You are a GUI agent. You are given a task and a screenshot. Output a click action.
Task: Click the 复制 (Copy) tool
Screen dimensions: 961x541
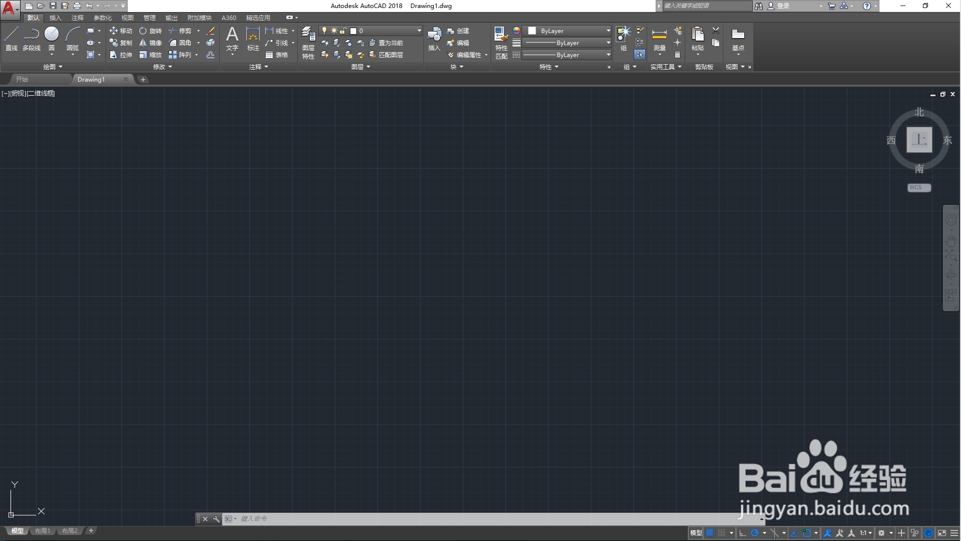[x=121, y=43]
